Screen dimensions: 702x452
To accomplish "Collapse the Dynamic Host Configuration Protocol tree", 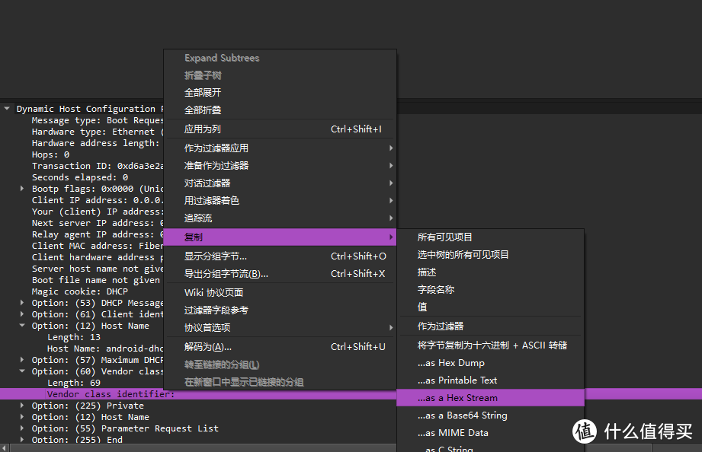I will (x=7, y=108).
